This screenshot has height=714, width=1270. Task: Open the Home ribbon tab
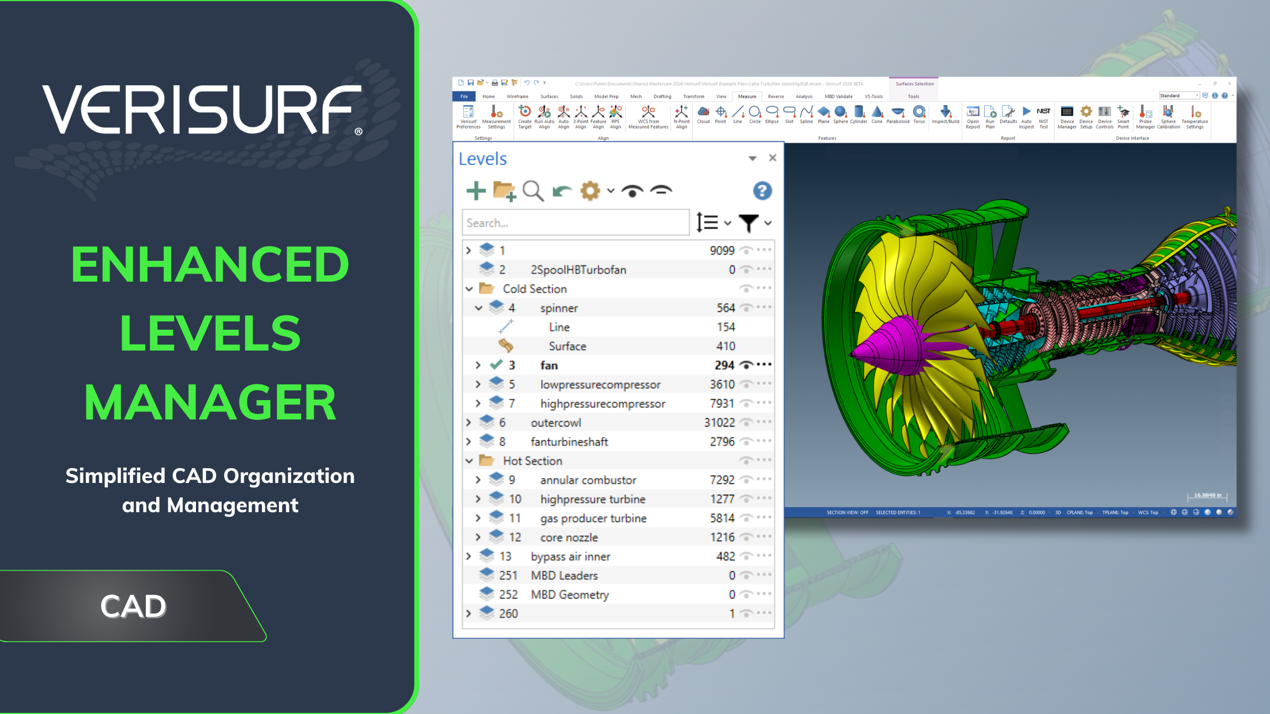tap(489, 97)
